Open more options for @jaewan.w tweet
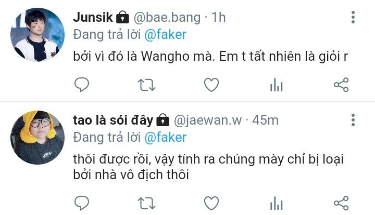 tap(353, 120)
